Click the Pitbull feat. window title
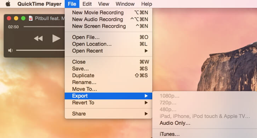 point(50,18)
